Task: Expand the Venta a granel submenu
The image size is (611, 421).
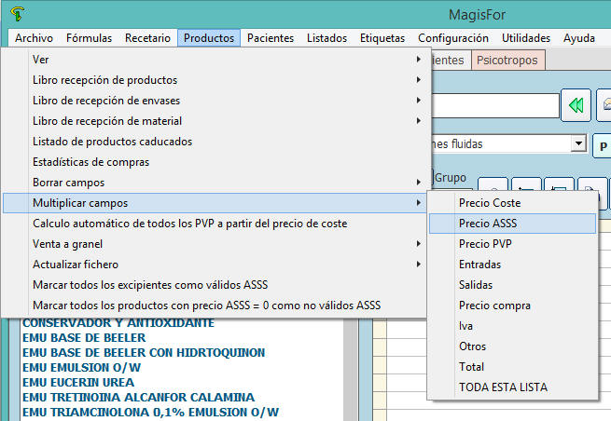Action: [224, 244]
